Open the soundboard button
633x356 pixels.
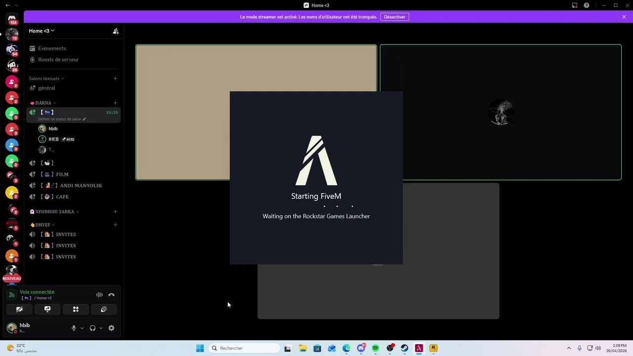pyautogui.click(x=104, y=309)
